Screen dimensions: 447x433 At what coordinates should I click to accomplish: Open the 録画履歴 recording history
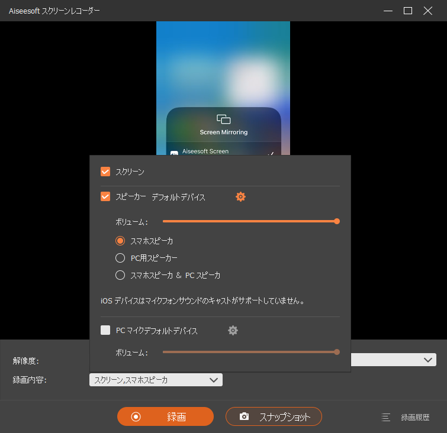tap(415, 418)
